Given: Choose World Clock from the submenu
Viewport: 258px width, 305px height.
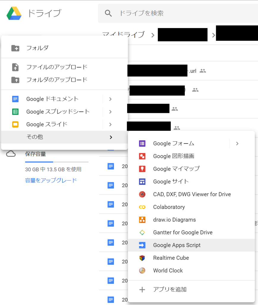Looking at the screenshot, I should pos(191,270).
